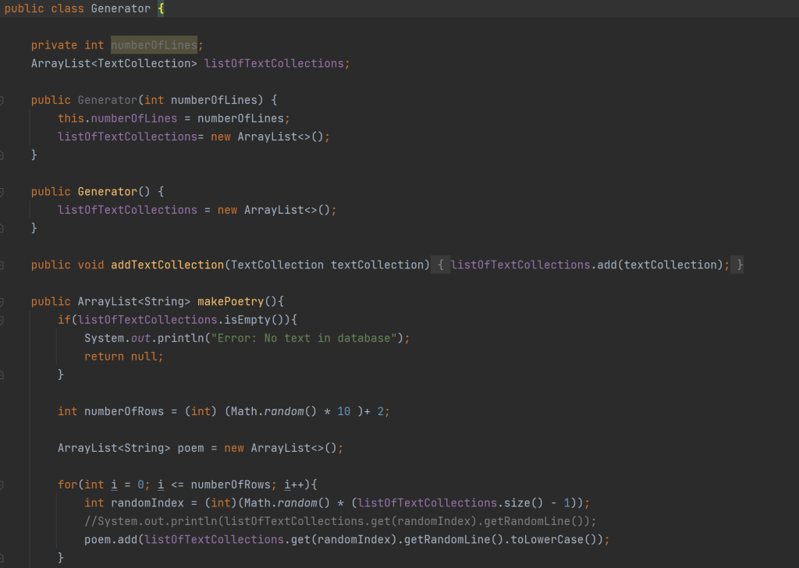799x568 pixels.
Task: Expand folded opening brace after addTextCollection signature
Action: click(440, 265)
